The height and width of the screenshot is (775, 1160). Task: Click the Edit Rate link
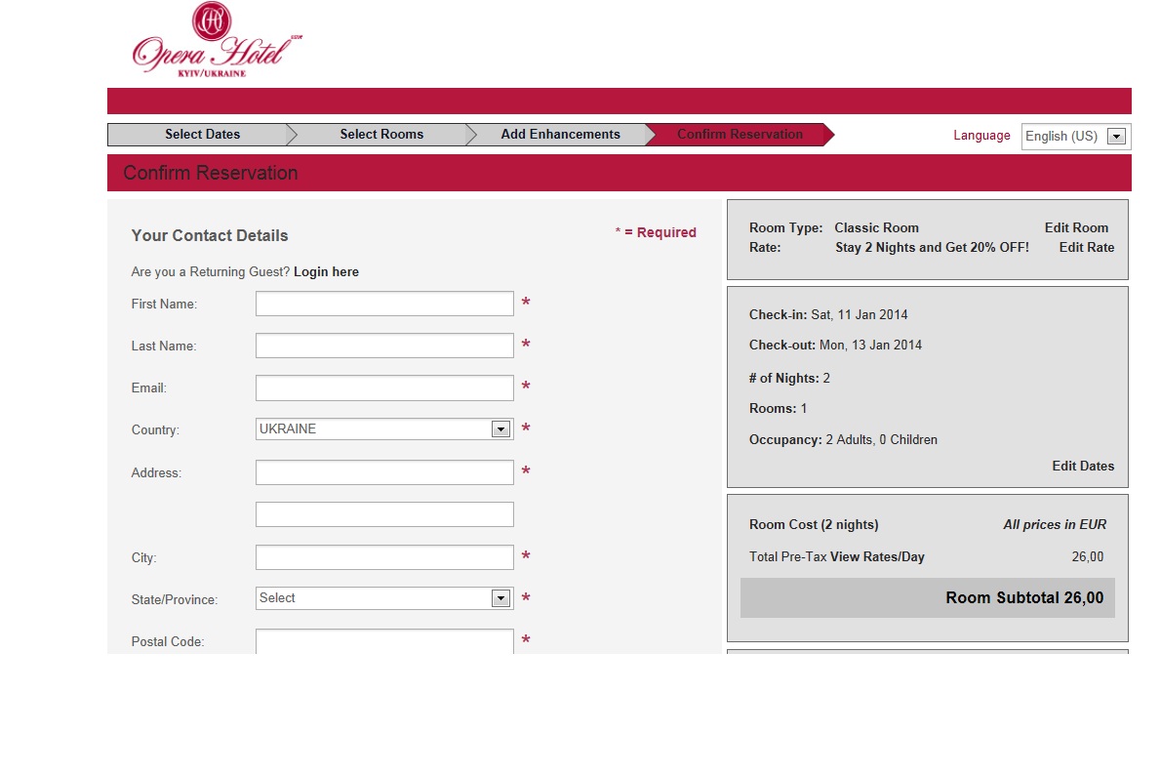(1087, 247)
